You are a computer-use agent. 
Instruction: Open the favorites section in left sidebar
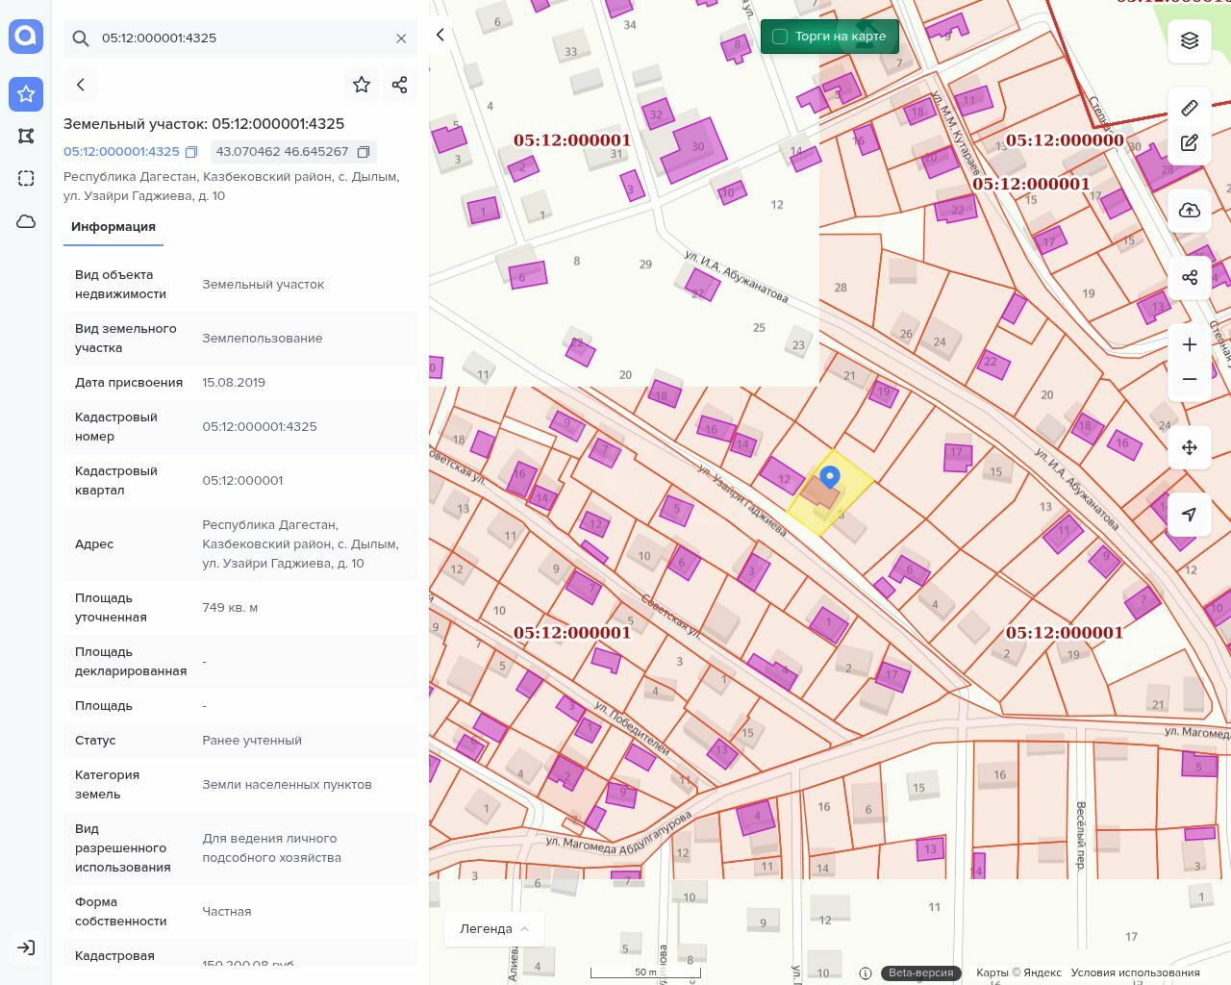pos(26,94)
